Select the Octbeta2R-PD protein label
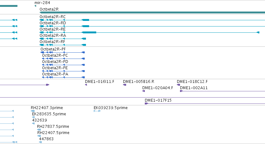This screenshot has height=144, width=265. click(55, 62)
